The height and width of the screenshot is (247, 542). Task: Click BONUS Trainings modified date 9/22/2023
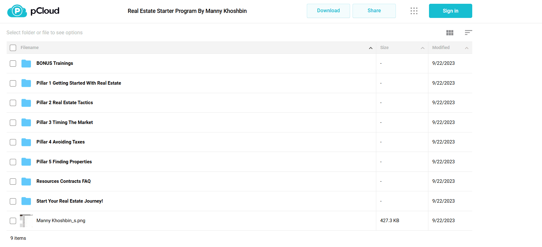click(x=443, y=63)
